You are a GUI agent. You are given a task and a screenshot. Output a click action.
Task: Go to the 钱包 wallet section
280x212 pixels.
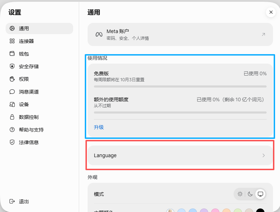tap(39, 54)
